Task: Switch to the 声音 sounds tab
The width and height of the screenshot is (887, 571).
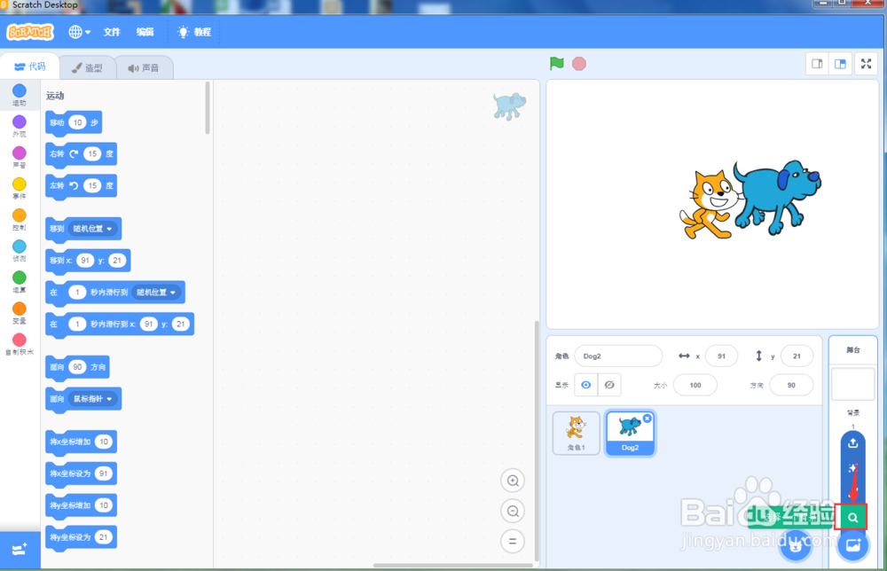Action: tap(144, 68)
